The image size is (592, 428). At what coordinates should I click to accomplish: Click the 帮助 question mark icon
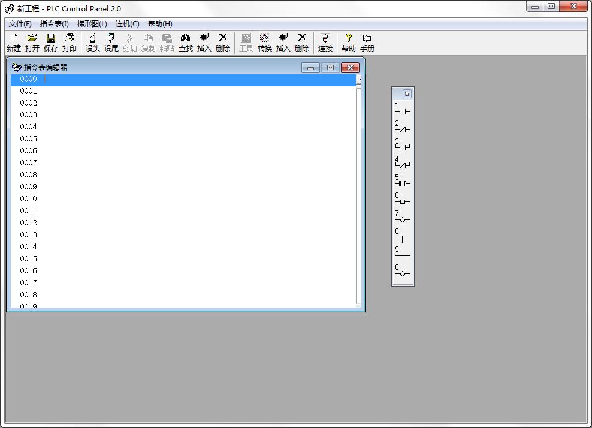coord(349,42)
